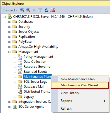The width and height of the screenshot is (110, 113).
Task: Select the Extended Events tree item
Action: pos(35,72)
